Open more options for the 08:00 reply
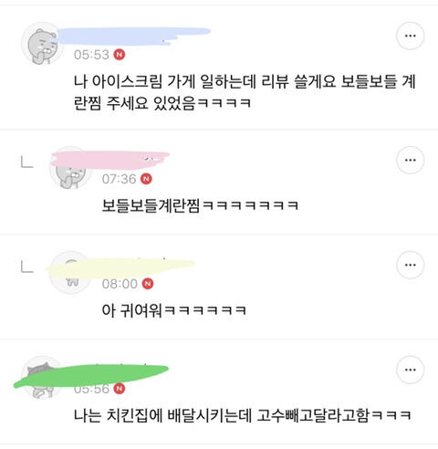 [x=411, y=265]
